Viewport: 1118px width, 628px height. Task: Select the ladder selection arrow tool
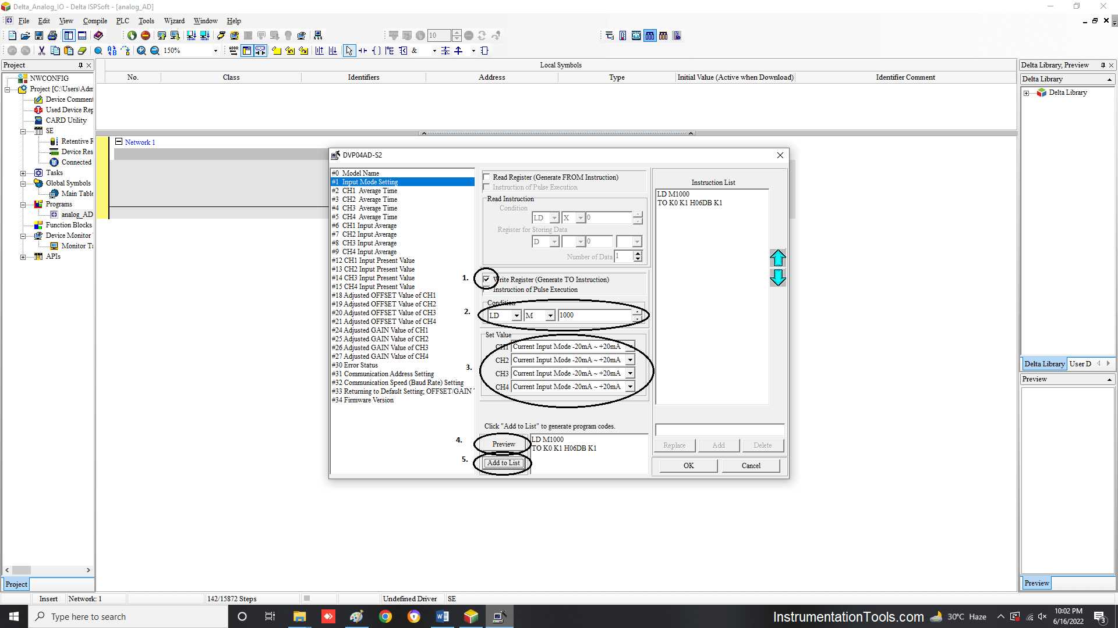349,51
